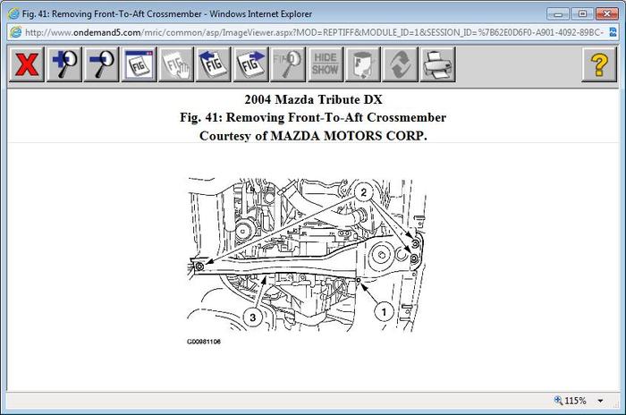Viewport: 626px width, 415px height.
Task: Minimize the Internet Explorer window
Action: click(x=558, y=14)
